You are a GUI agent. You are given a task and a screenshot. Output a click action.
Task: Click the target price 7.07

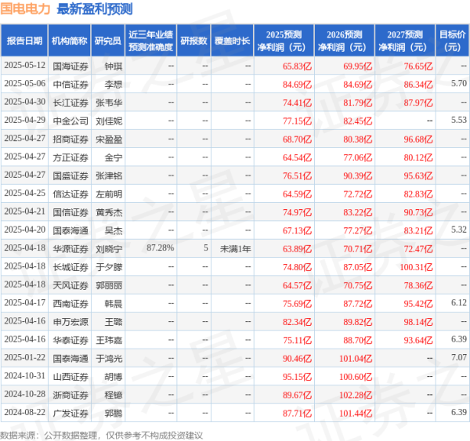click(x=459, y=357)
